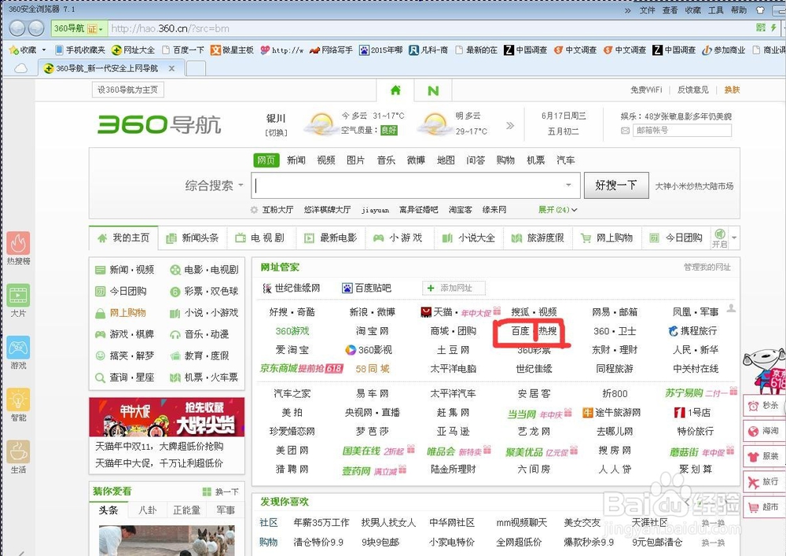Select the 地图 search category tab

coord(446,160)
